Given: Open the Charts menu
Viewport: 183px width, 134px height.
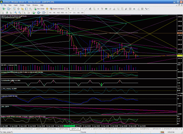Looking at the screenshot, I should coord(22,5).
